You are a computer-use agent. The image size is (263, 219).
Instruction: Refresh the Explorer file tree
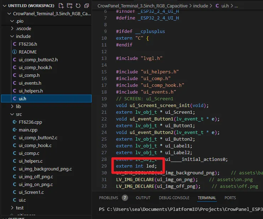(x=78, y=6)
